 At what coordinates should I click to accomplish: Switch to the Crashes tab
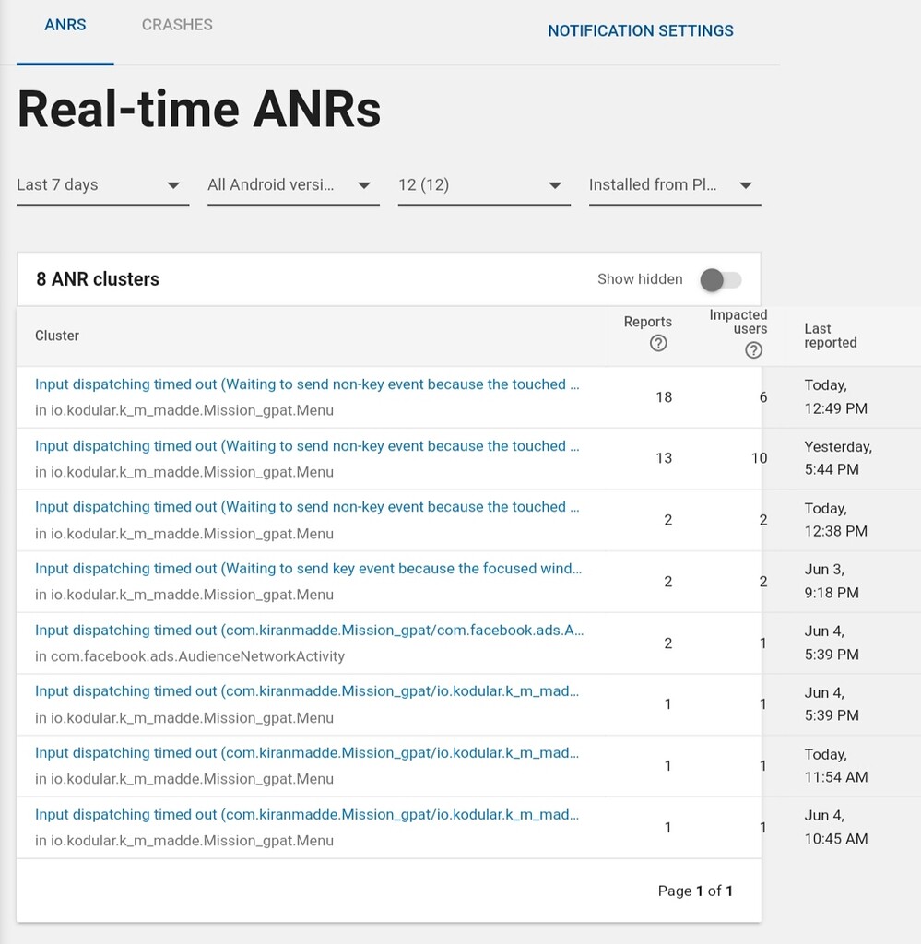click(177, 25)
